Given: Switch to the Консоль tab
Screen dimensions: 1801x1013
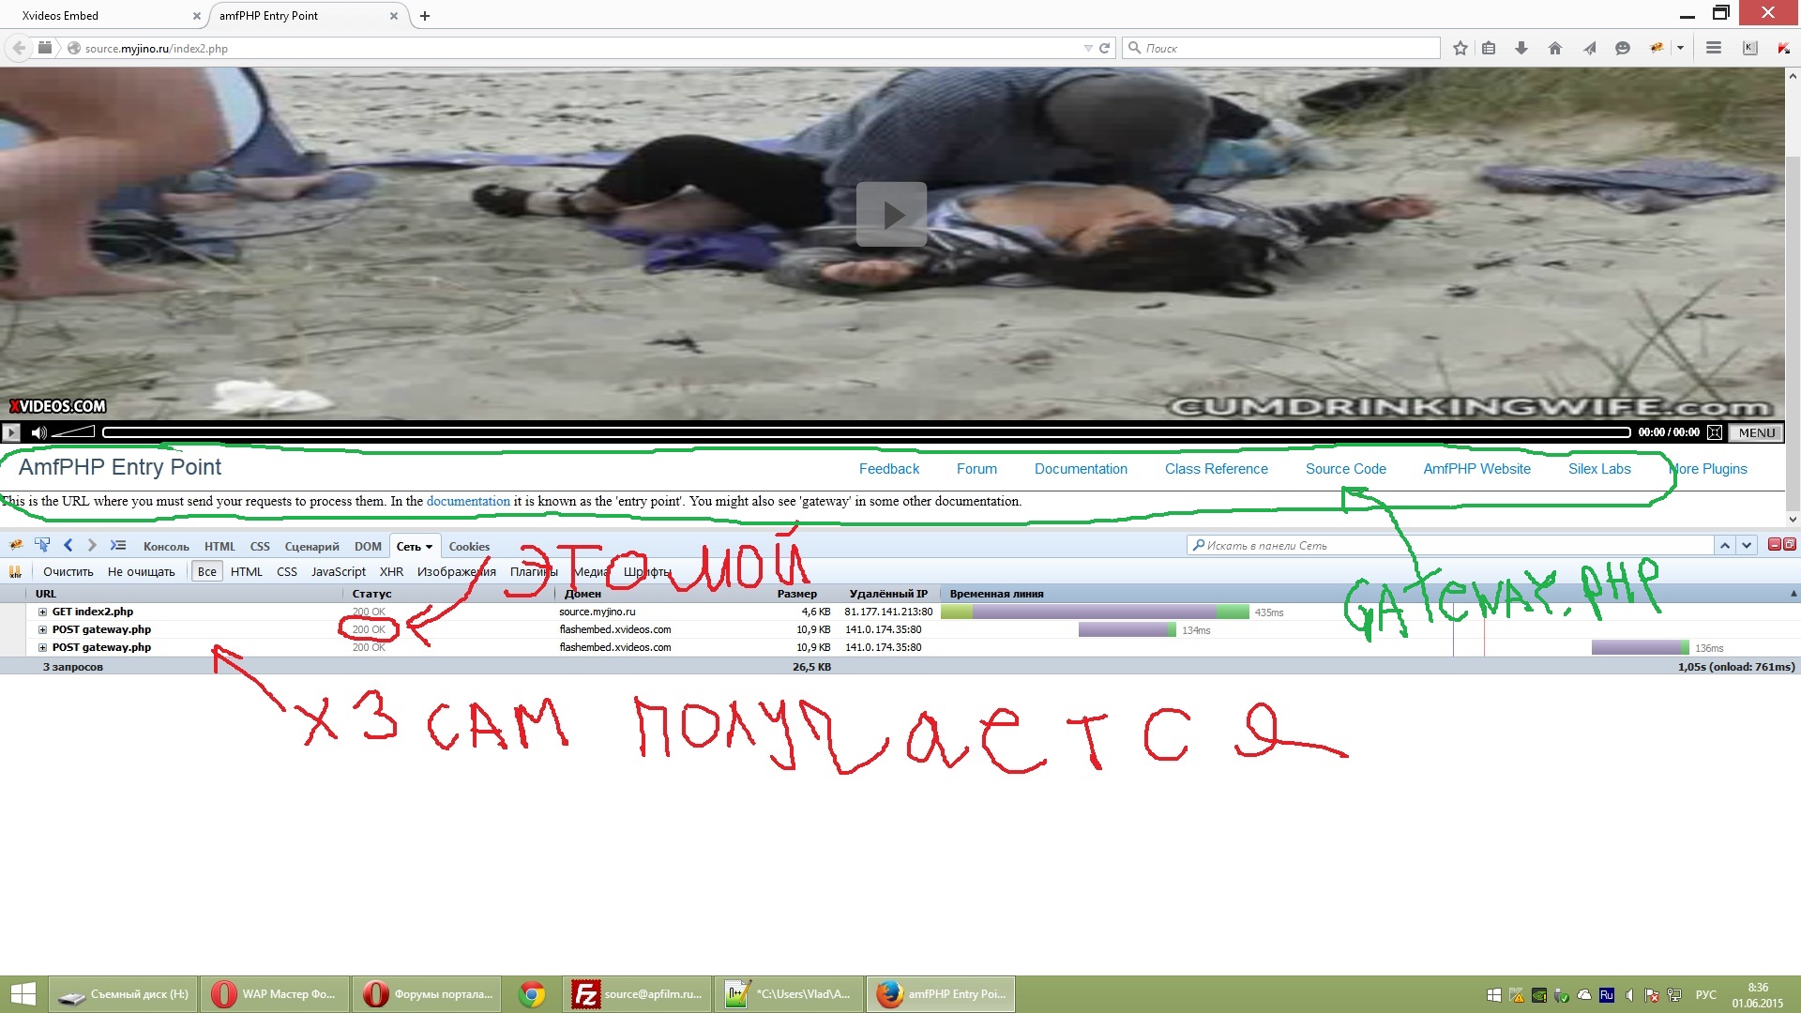Looking at the screenshot, I should click(166, 547).
